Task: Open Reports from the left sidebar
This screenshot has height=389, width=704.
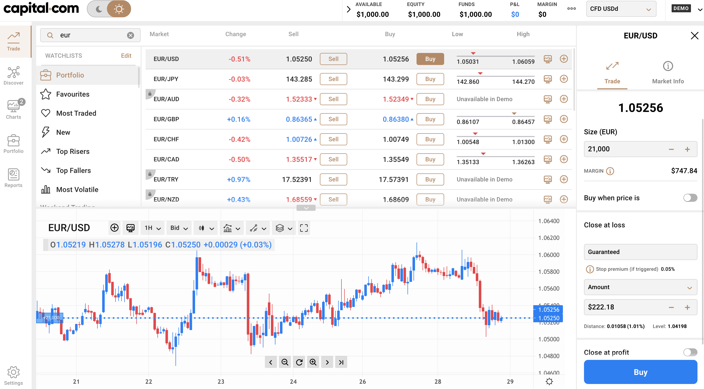Action: click(x=13, y=178)
